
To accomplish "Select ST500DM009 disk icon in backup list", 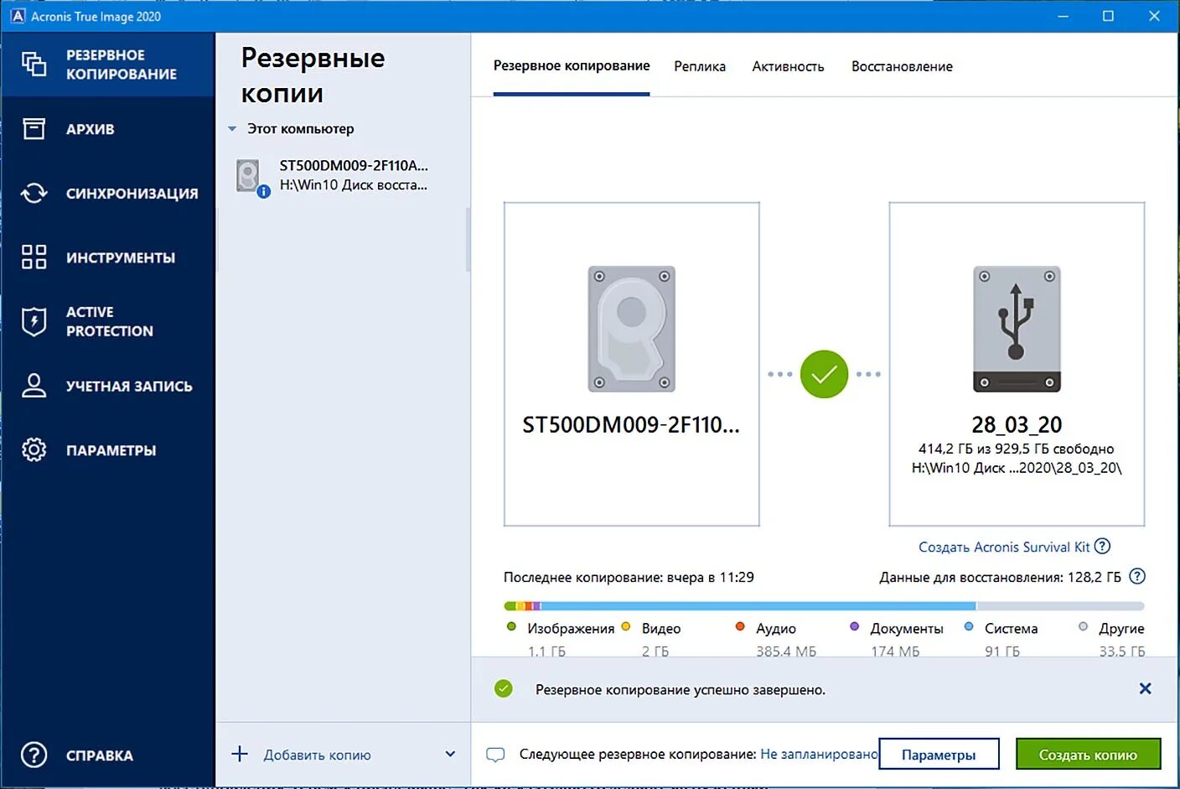I will tap(248, 175).
